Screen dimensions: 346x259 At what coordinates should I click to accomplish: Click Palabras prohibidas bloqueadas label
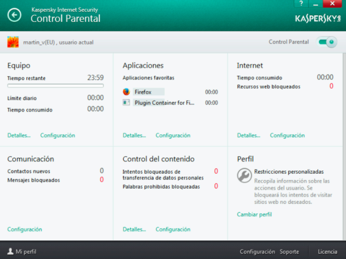click(x=161, y=187)
